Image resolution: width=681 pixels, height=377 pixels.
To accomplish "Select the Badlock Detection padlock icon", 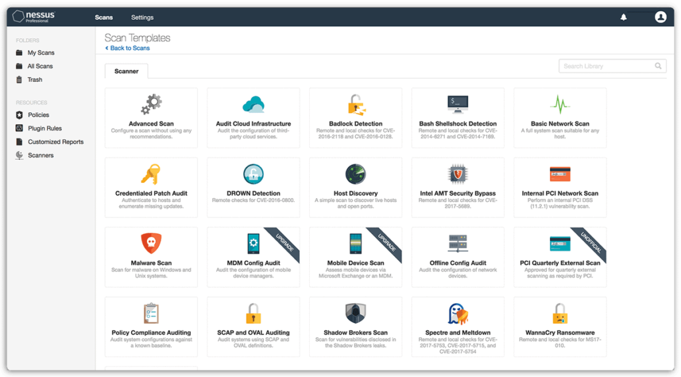I will 356,104.
